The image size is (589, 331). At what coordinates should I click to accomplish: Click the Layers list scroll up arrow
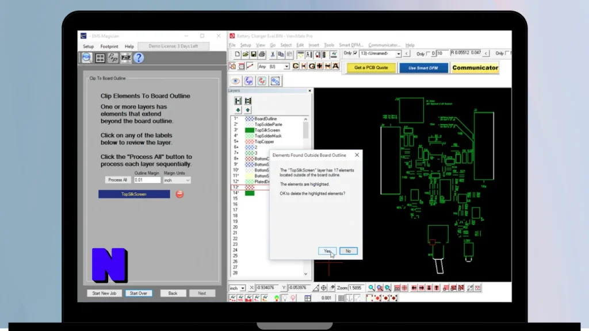click(x=305, y=119)
